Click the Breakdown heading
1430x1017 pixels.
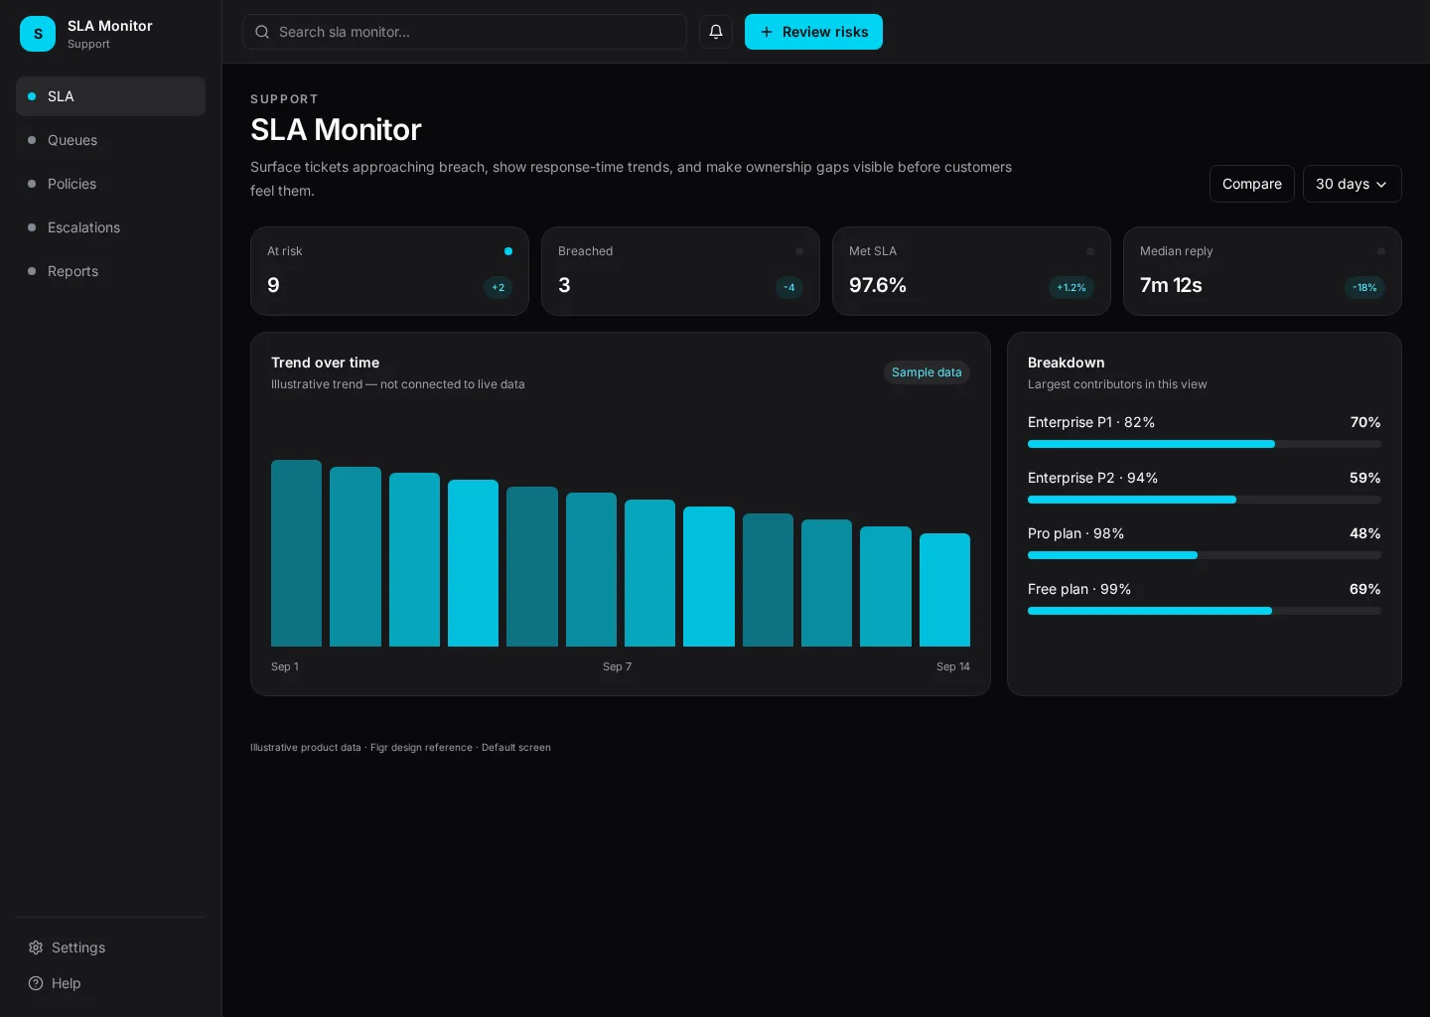(1066, 363)
